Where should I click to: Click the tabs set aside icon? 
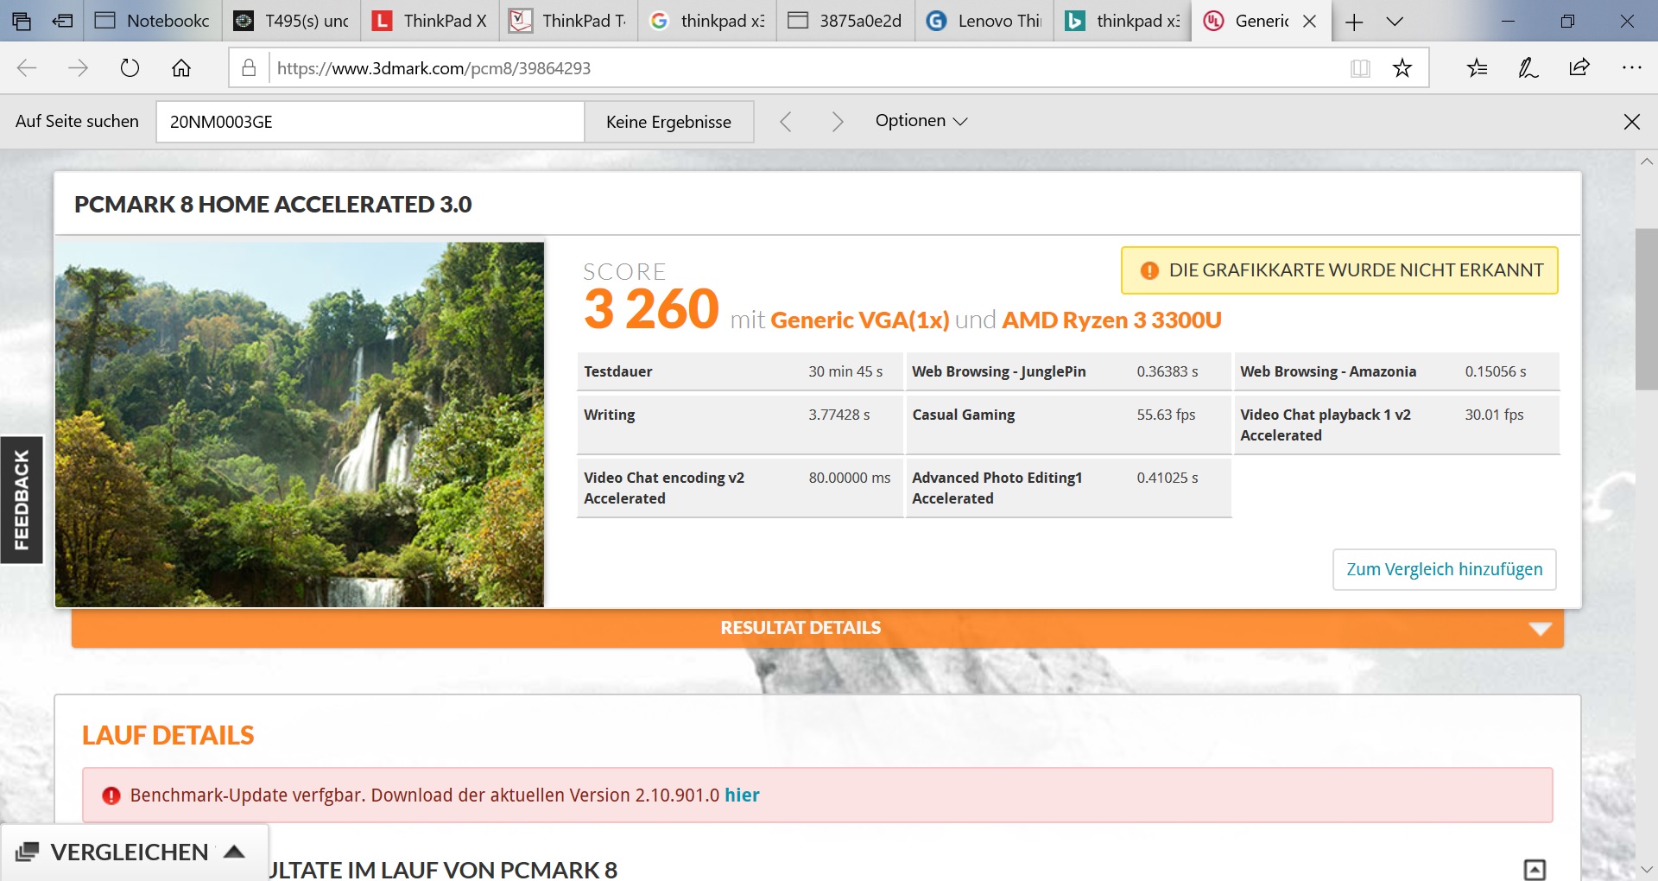22,21
